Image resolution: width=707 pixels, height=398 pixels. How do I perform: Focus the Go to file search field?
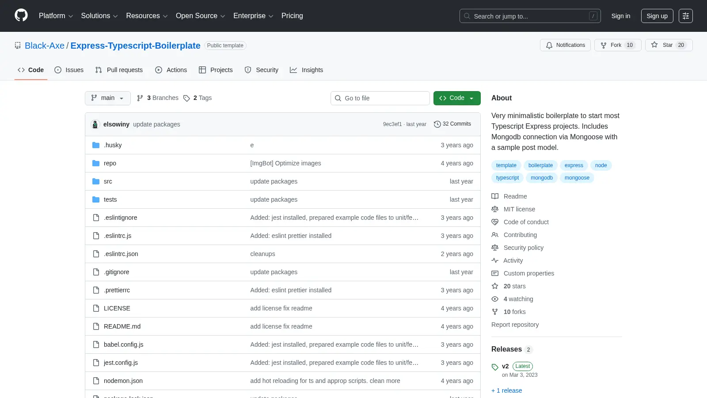(x=380, y=98)
